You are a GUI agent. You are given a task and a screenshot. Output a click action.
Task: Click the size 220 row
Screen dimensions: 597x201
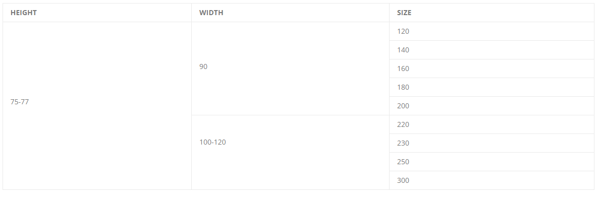coord(492,124)
